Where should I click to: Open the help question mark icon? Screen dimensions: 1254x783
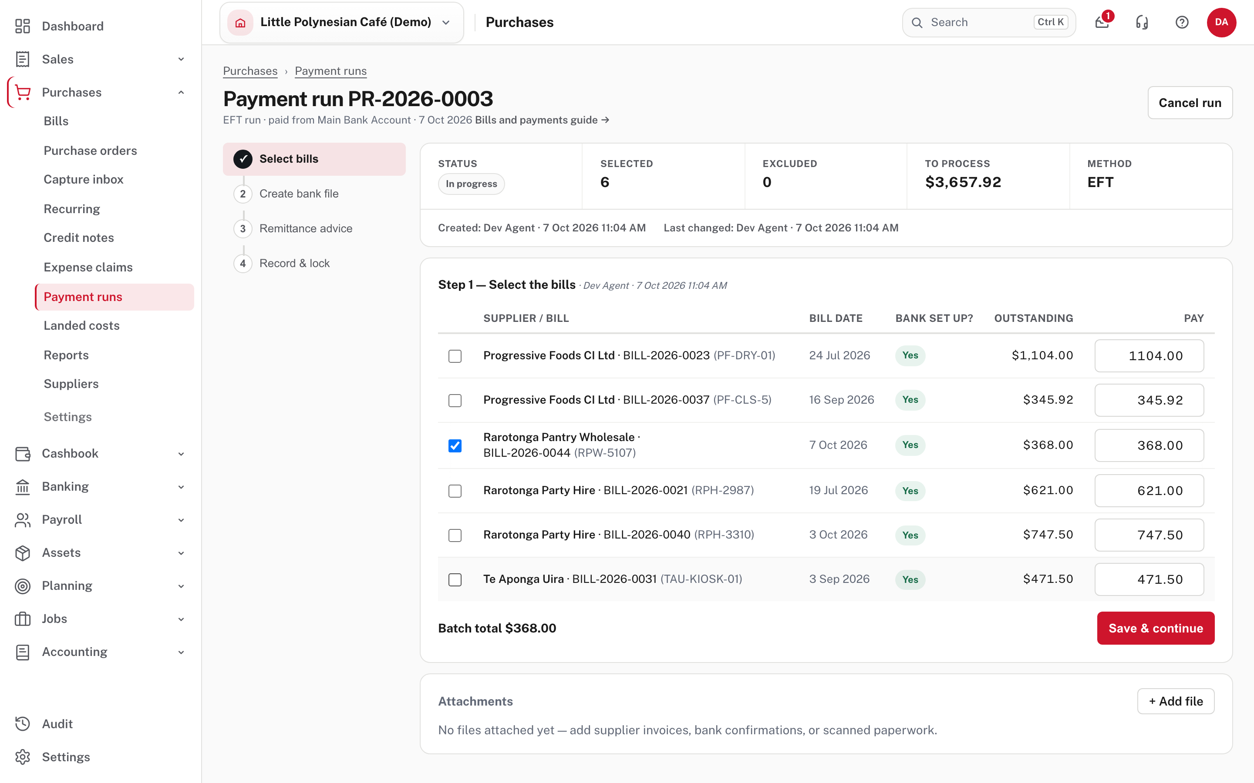click(x=1182, y=22)
